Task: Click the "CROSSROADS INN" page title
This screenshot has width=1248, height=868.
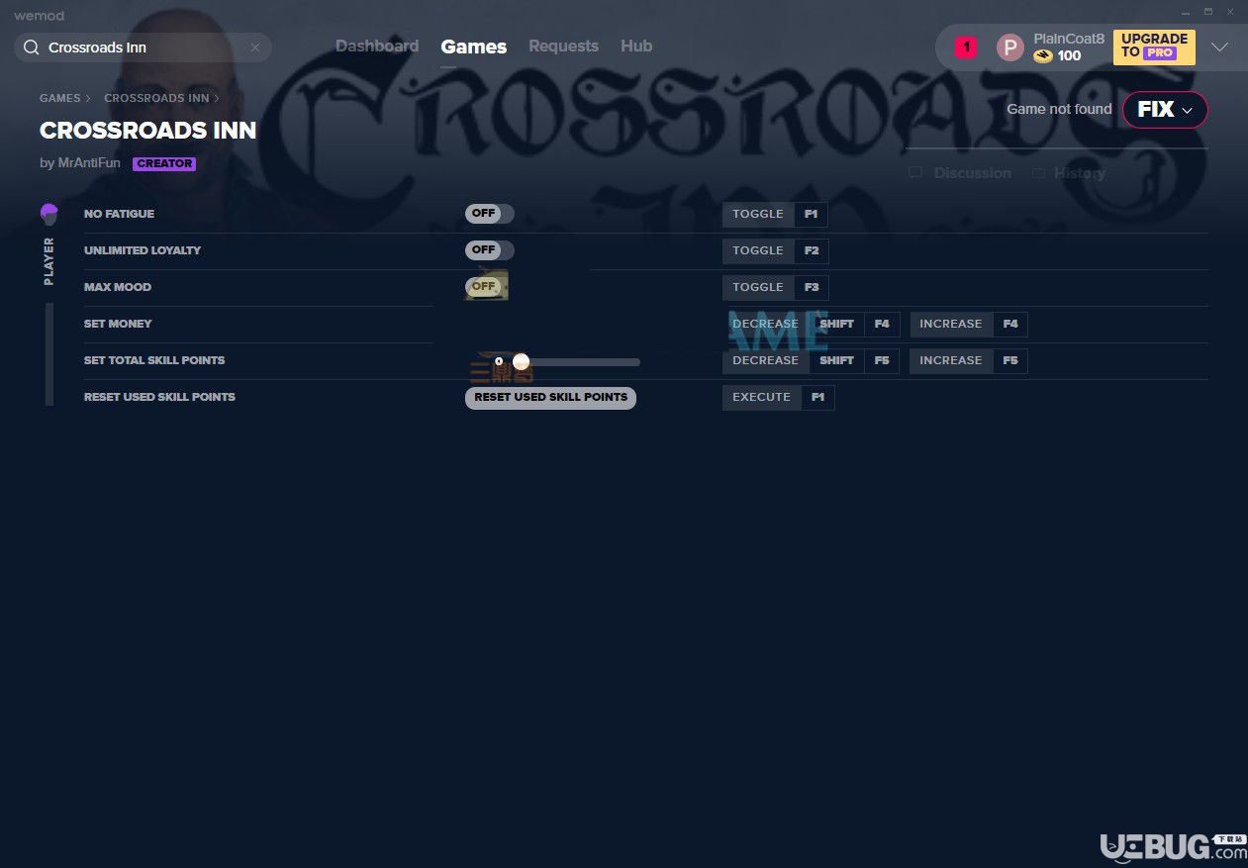Action: point(148,131)
